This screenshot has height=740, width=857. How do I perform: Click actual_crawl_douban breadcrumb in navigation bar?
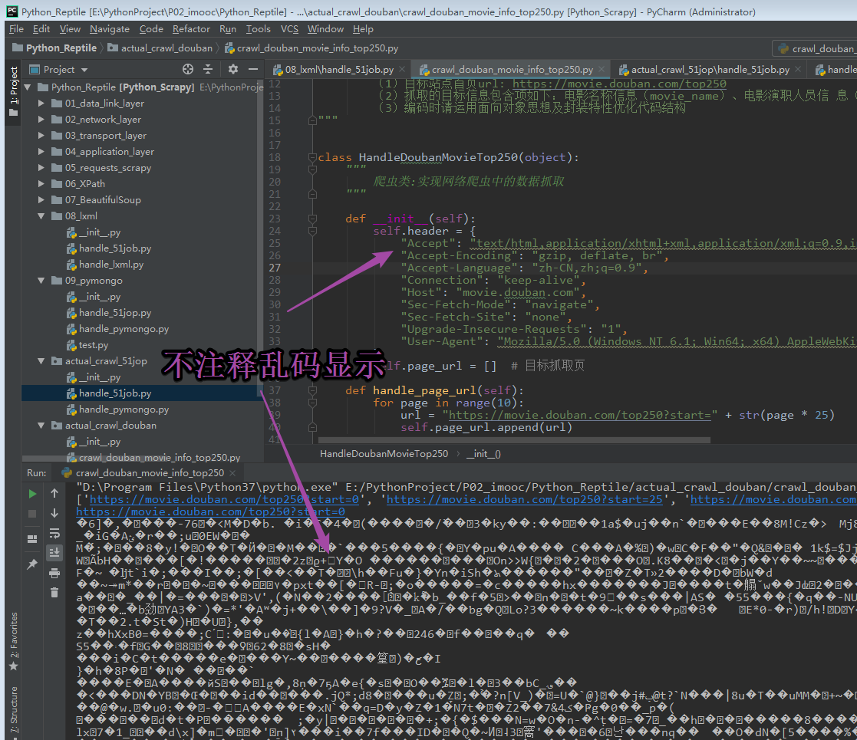click(160, 48)
